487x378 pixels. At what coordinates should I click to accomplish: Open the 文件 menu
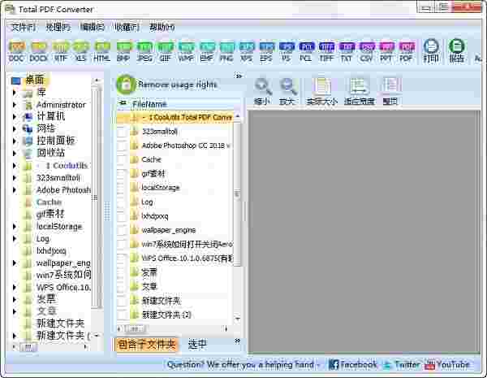tap(24, 28)
